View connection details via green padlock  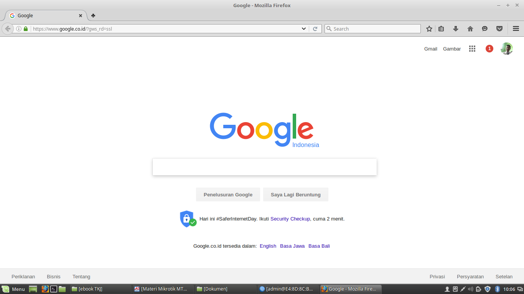(x=26, y=29)
